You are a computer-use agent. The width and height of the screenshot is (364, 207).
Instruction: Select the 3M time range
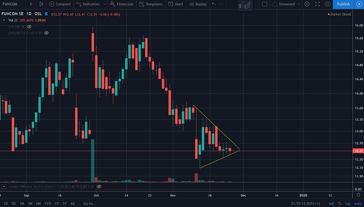pos(30,203)
